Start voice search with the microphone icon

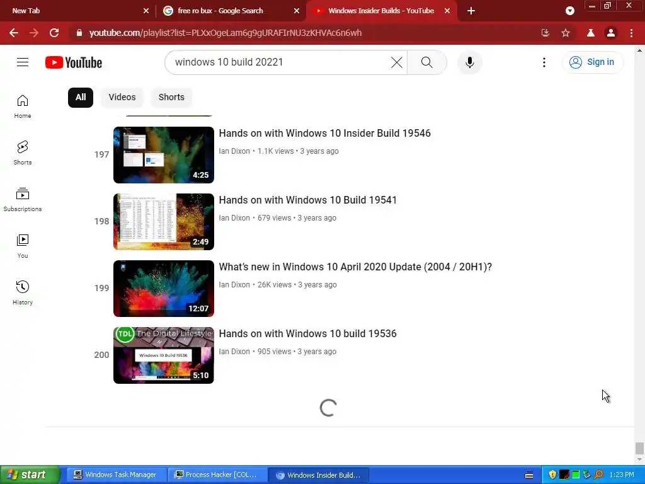(470, 62)
